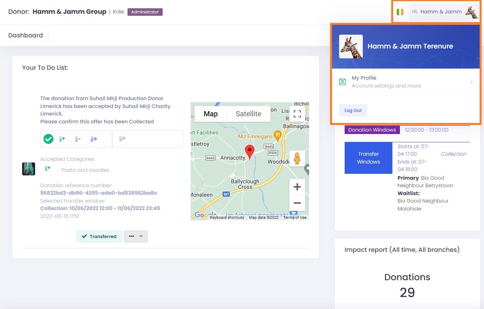Screen dimensions: 484x309
Task: Select the chilled thermometer-minus icon
Action: (x=78, y=139)
